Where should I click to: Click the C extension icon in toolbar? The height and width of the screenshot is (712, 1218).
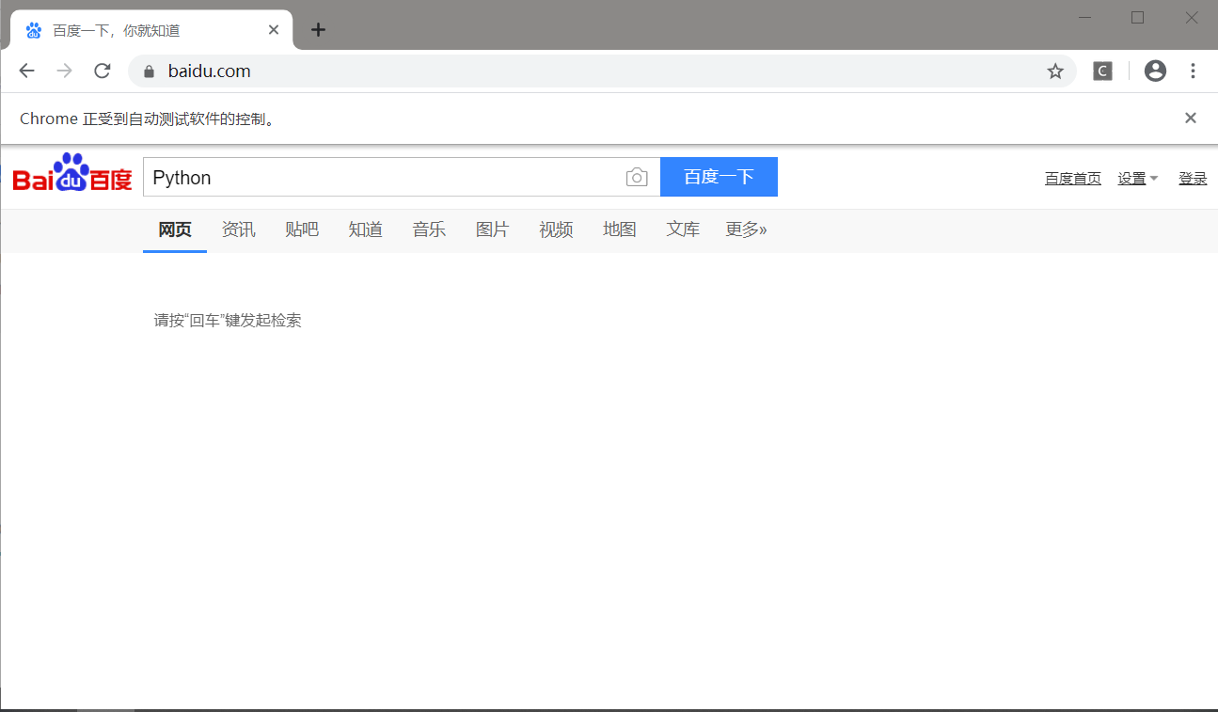pos(1101,71)
